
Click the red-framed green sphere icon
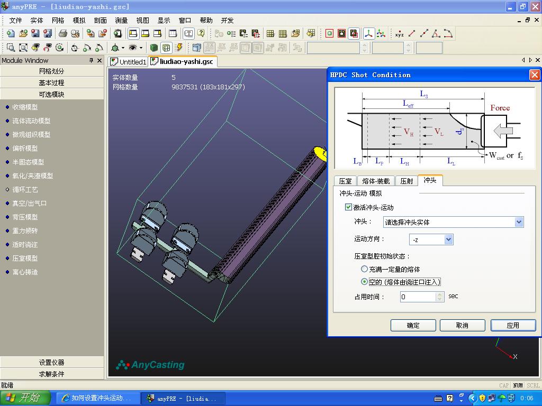pos(329,33)
